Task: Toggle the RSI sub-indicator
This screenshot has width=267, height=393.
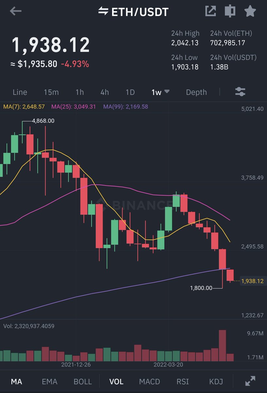Action: (x=183, y=382)
